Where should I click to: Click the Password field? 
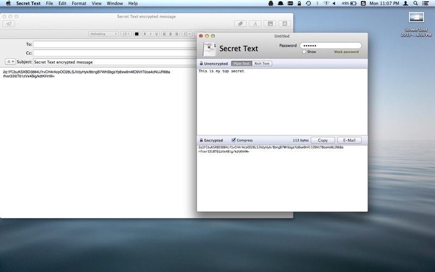pos(331,46)
